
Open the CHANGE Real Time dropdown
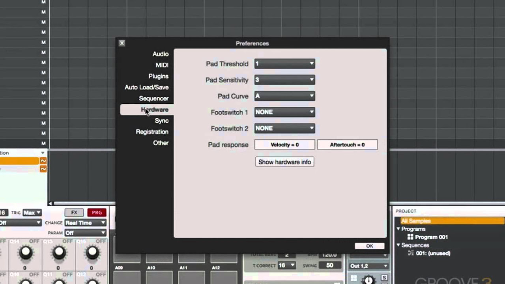[85, 223]
